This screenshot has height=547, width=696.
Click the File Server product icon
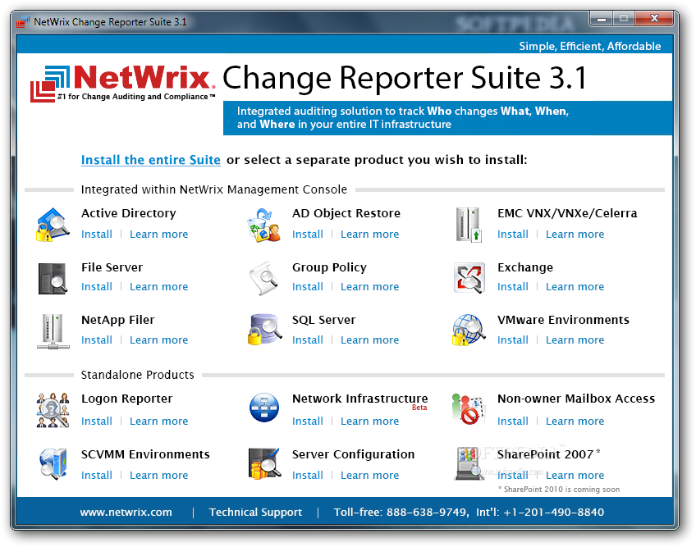tap(53, 278)
